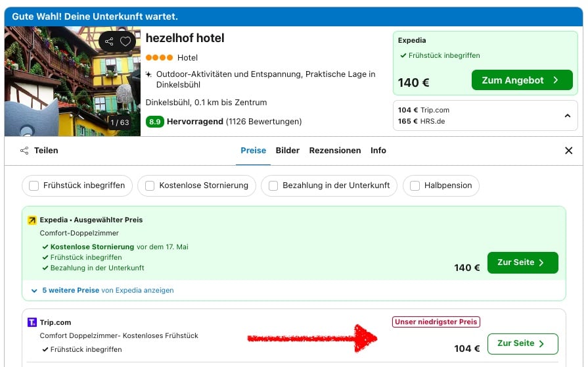
Task: Open the Bilder tab
Action: tap(288, 151)
